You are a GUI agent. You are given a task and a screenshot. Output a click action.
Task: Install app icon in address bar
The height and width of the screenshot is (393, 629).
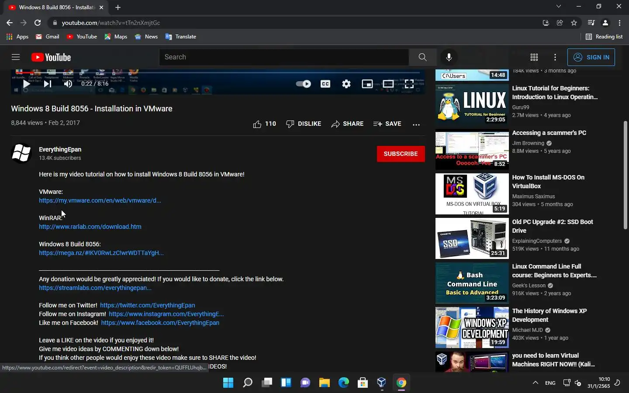(x=546, y=23)
